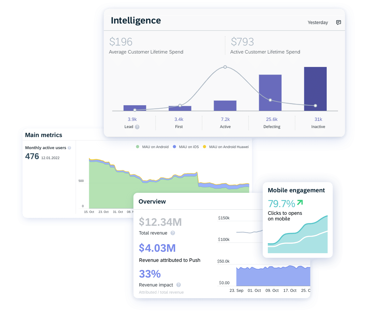Click the Intelligence widget title

(x=136, y=20)
